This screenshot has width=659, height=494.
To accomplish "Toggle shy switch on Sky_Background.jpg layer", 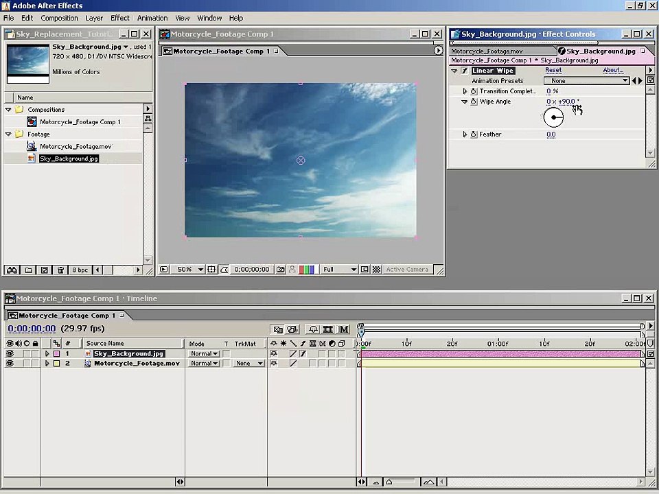I will 274,354.
